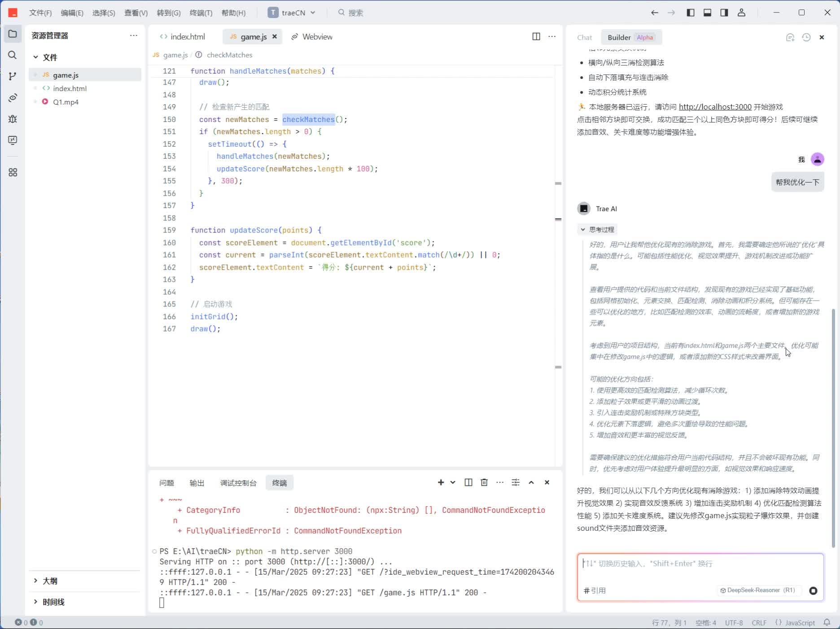Select the Source Control icon
Viewport: 840px width, 629px height.
click(12, 76)
